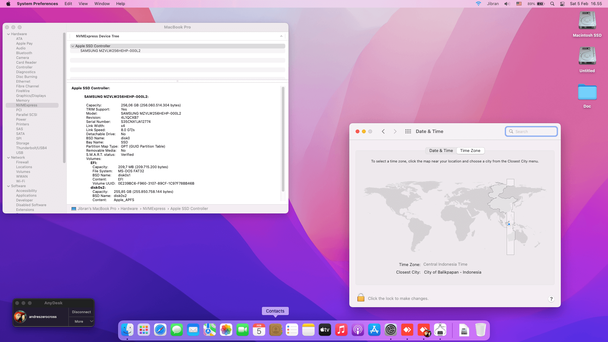Open Finder from the dock

click(127, 330)
